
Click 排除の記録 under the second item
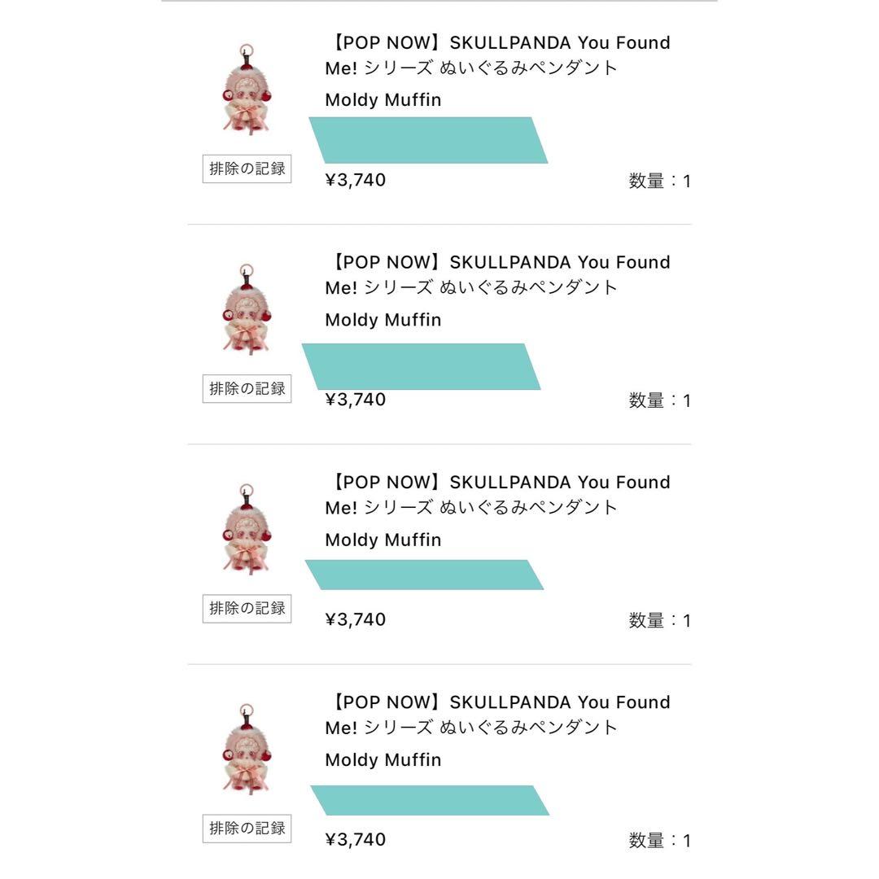(247, 388)
